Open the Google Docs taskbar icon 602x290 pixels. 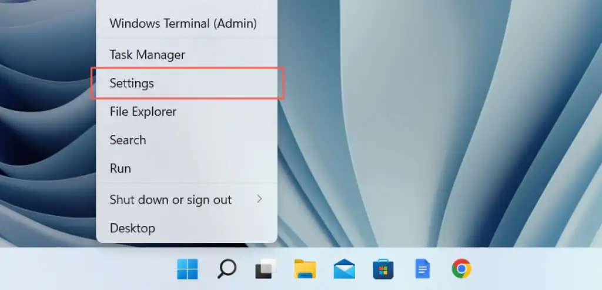(x=422, y=269)
